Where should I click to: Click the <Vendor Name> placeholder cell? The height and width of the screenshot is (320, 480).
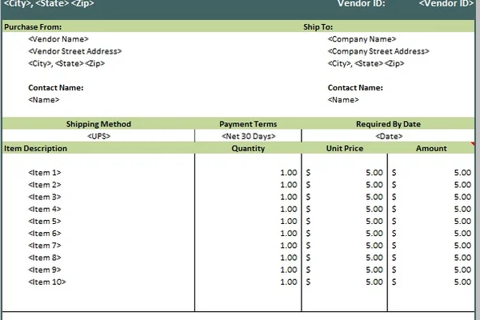58,39
